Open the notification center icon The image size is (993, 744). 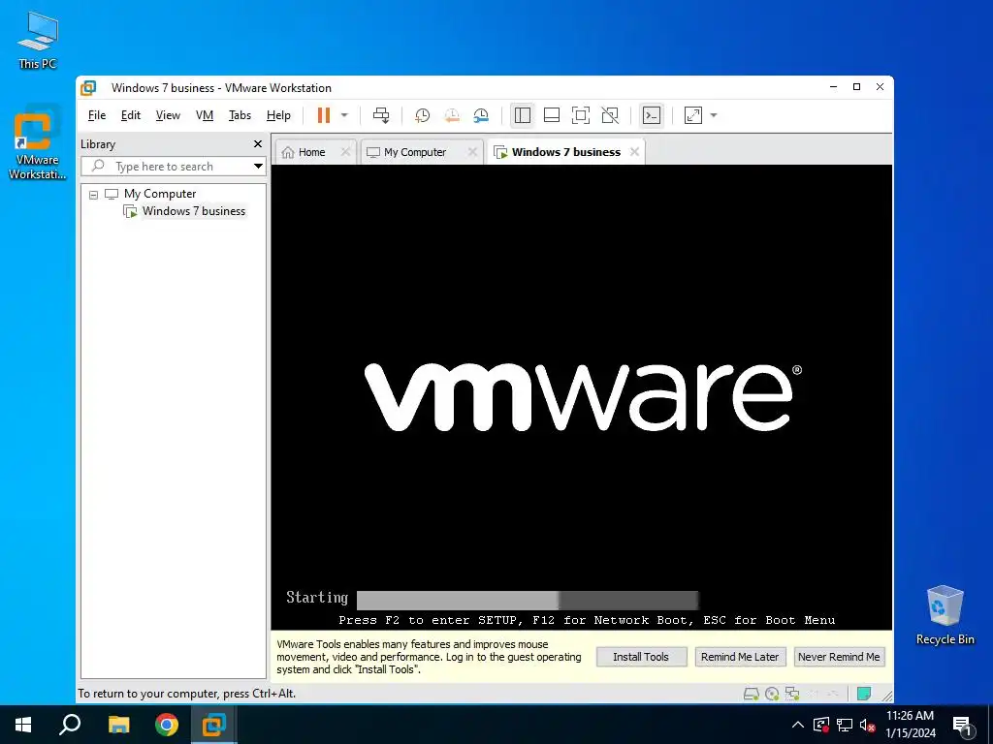(x=963, y=727)
